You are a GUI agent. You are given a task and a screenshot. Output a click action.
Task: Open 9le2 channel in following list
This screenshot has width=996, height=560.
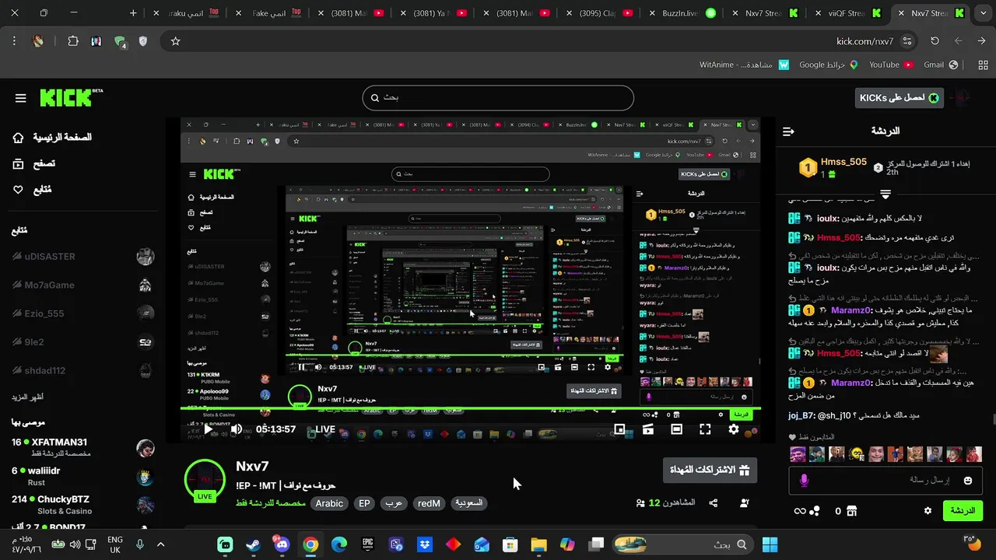[83, 342]
